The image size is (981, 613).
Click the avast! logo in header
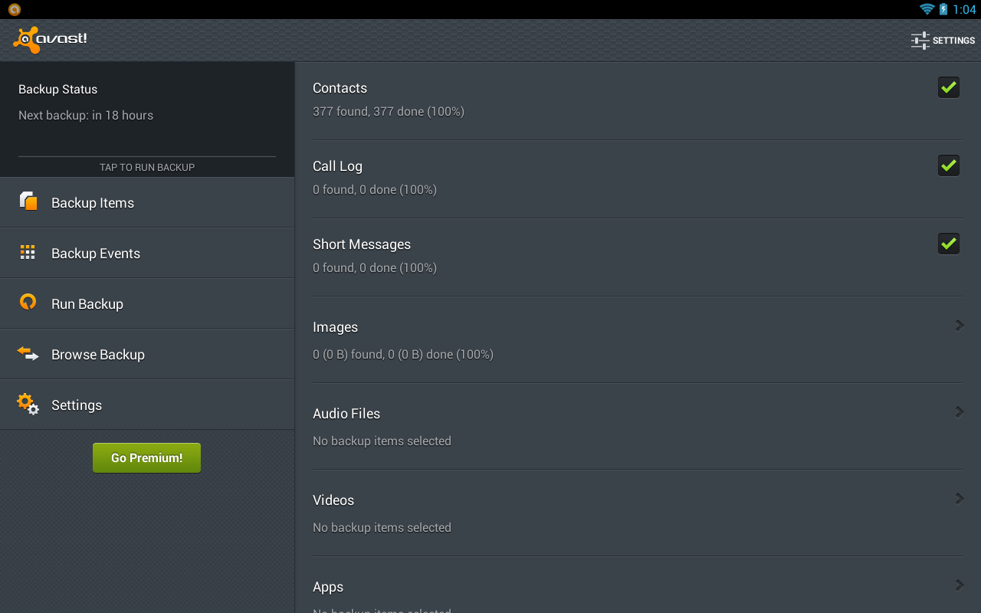pyautogui.click(x=50, y=40)
